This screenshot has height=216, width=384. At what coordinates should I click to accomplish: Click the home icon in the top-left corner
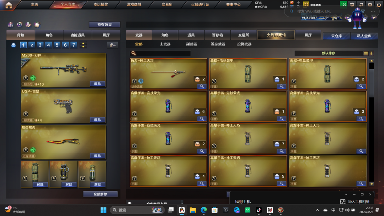(9, 5)
